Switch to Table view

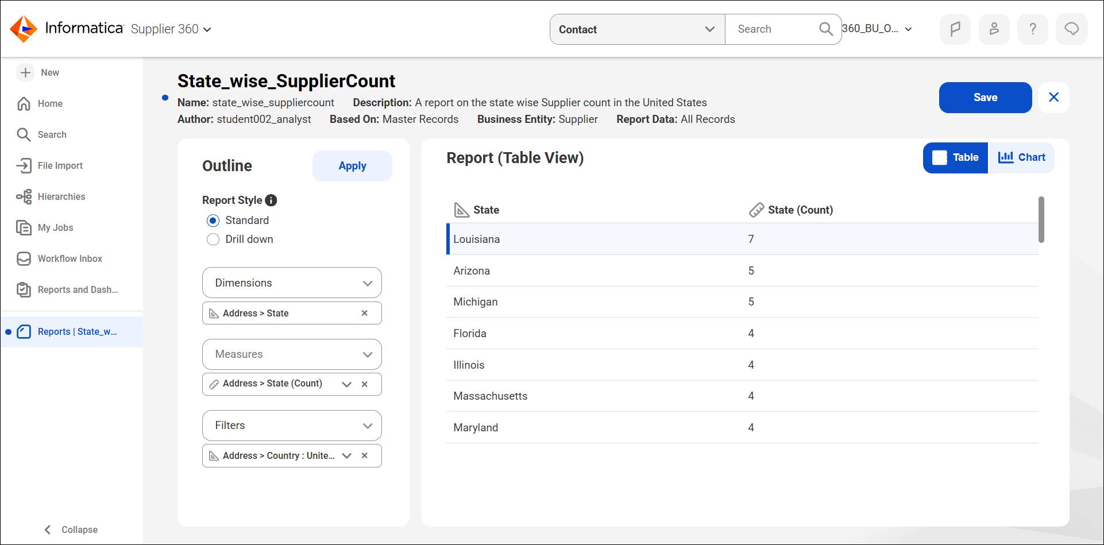pos(955,157)
